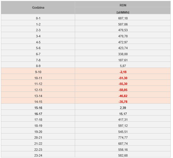Click the value 15,17
Screen dimensions: 173x158
(x=123, y=114)
